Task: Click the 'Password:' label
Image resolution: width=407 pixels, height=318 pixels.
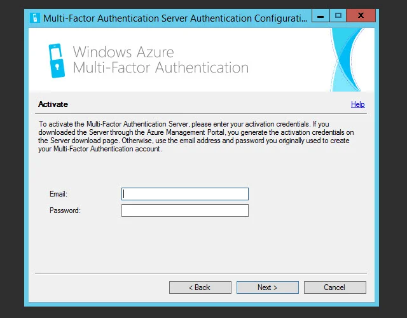Action: point(65,211)
